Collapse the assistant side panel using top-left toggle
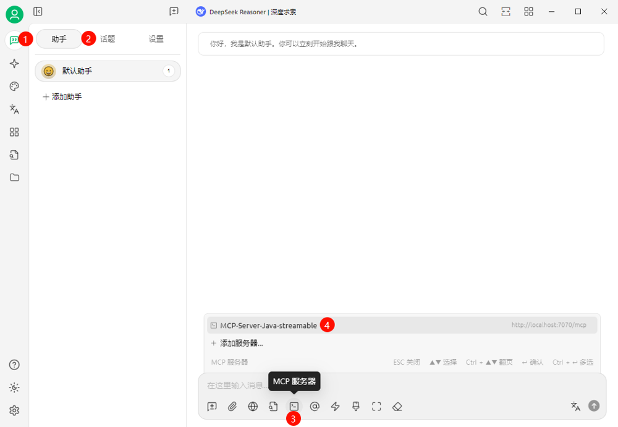Image resolution: width=618 pixels, height=427 pixels. click(38, 12)
